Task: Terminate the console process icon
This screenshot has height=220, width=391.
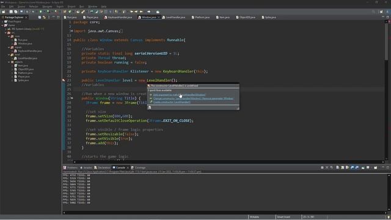Action: 322,167
